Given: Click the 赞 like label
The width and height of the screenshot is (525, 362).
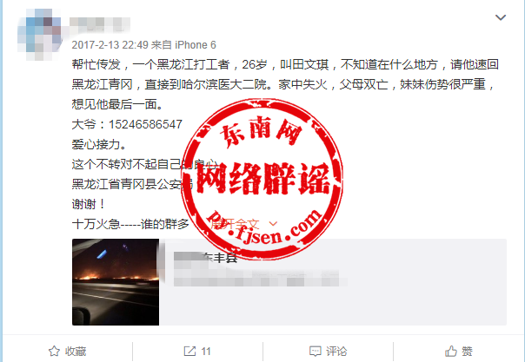Looking at the screenshot, I should [467, 351].
